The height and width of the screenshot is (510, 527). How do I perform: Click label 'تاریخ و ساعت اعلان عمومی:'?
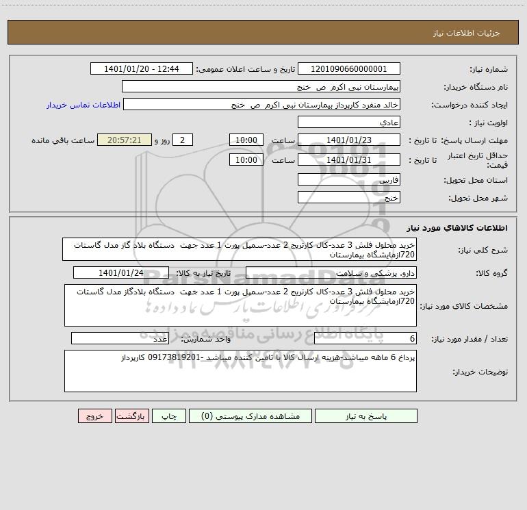coord(246,69)
